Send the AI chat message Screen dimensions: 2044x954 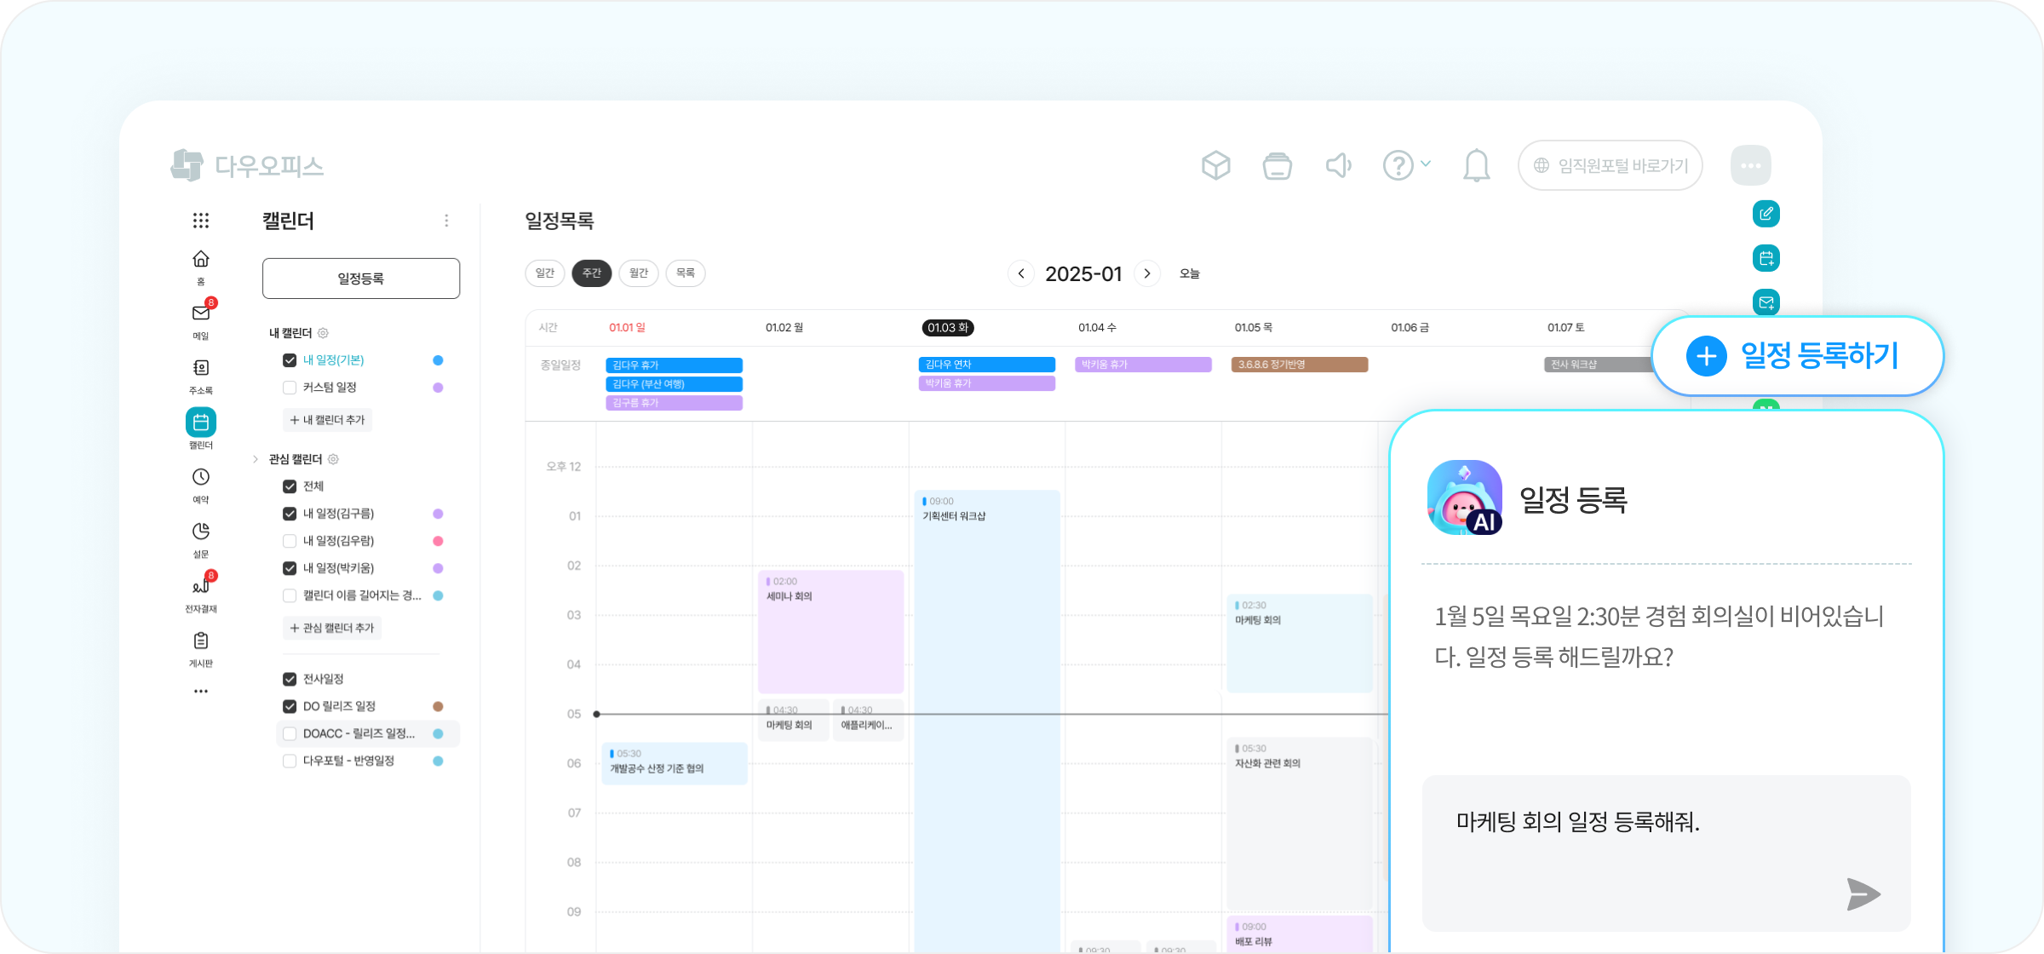(x=1863, y=894)
